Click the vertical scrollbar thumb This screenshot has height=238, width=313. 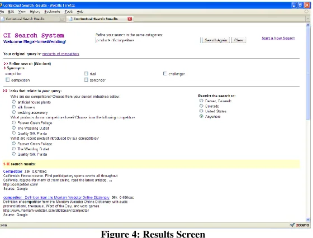click(308, 74)
